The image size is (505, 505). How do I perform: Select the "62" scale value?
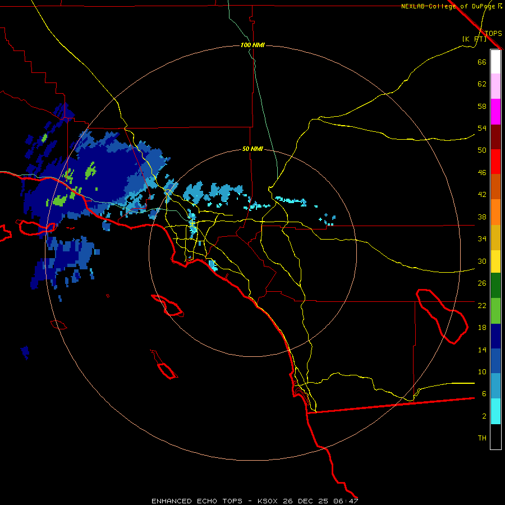pos(482,84)
